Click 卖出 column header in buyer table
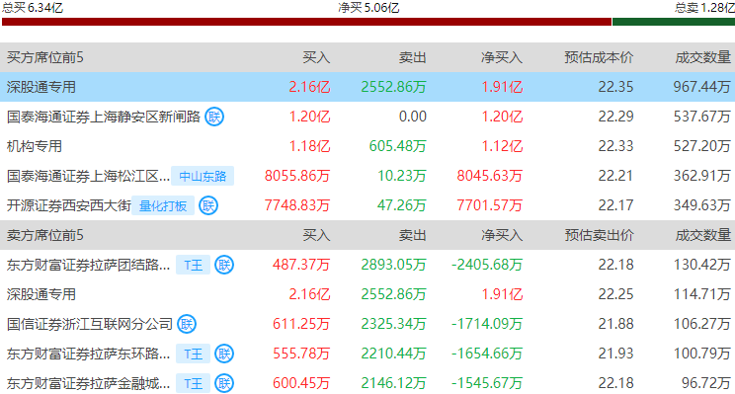 pyautogui.click(x=413, y=57)
